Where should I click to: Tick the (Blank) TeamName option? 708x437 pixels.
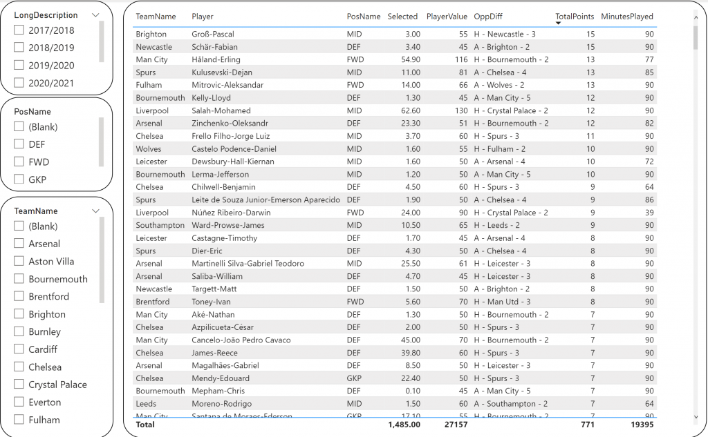(x=19, y=226)
